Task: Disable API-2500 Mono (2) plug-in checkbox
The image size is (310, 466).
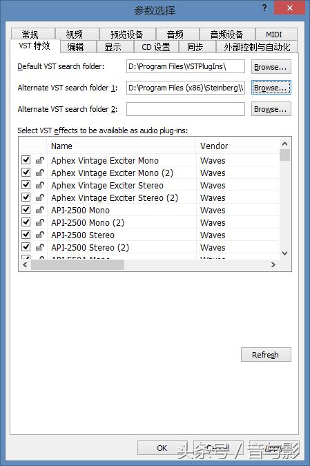Action: tap(26, 222)
